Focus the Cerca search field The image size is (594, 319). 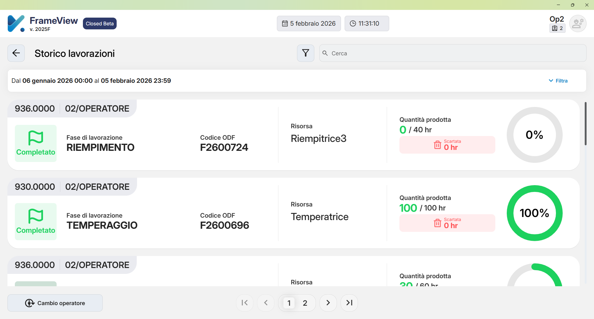click(x=453, y=53)
